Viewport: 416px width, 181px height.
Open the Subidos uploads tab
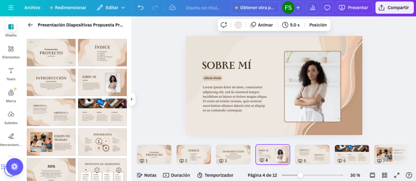tap(11, 118)
